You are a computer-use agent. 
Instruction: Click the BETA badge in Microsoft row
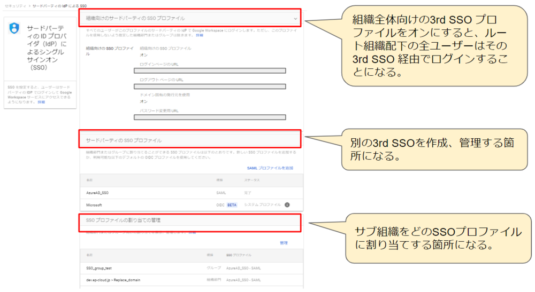[232, 205]
